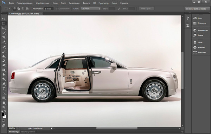This screenshot has height=134, width=211.
Task: Select the Path Selection tool
Action: (4, 93)
